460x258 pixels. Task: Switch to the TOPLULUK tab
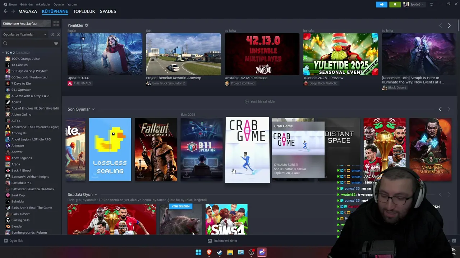84,11
